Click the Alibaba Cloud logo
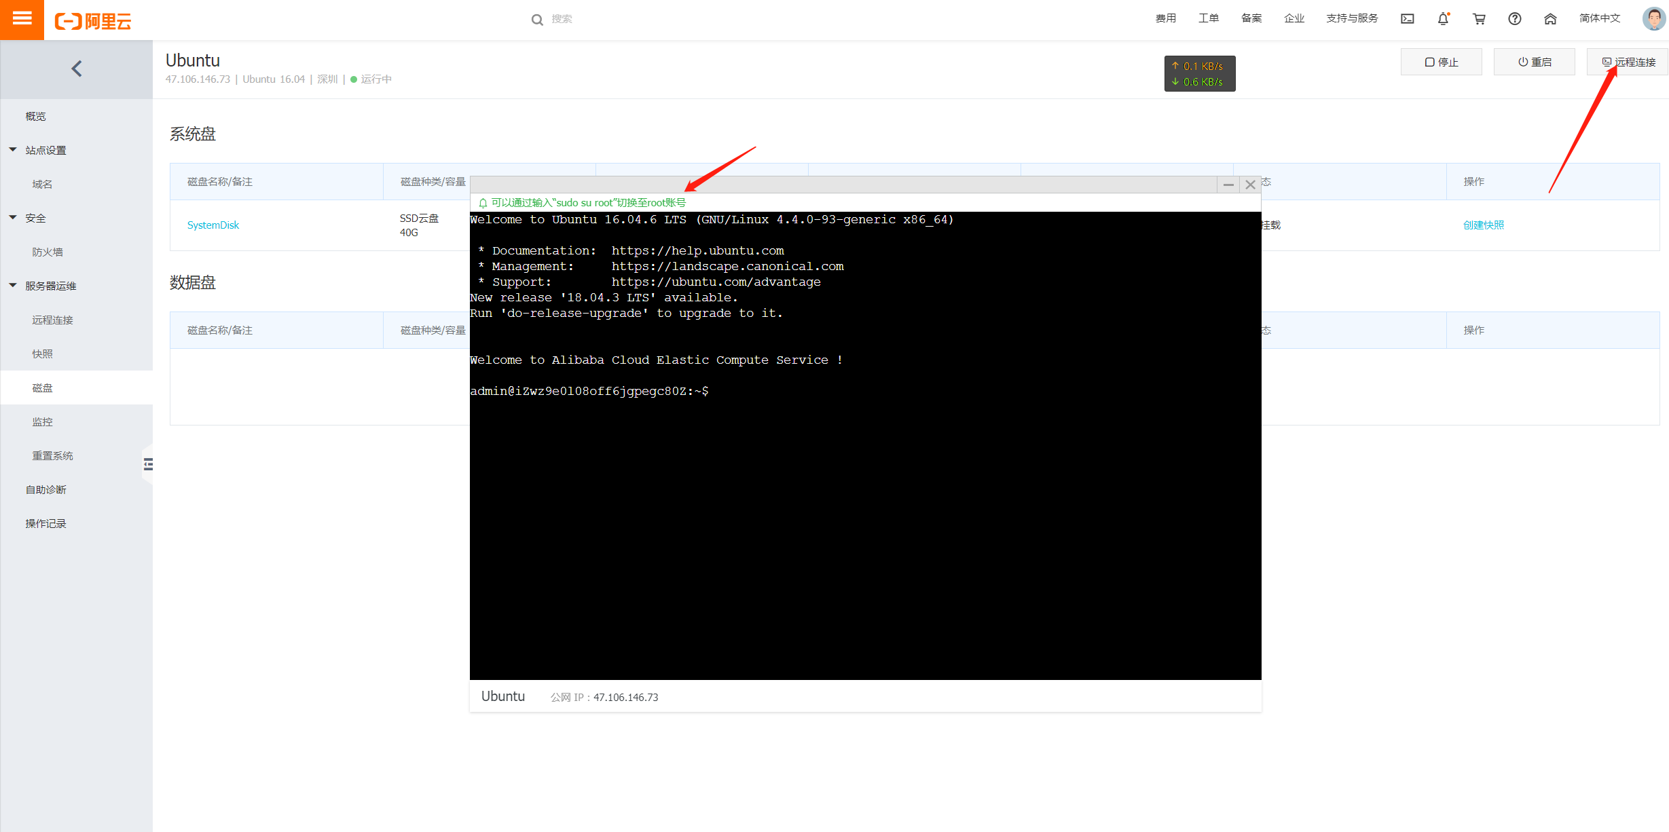1669x832 pixels. tap(93, 21)
